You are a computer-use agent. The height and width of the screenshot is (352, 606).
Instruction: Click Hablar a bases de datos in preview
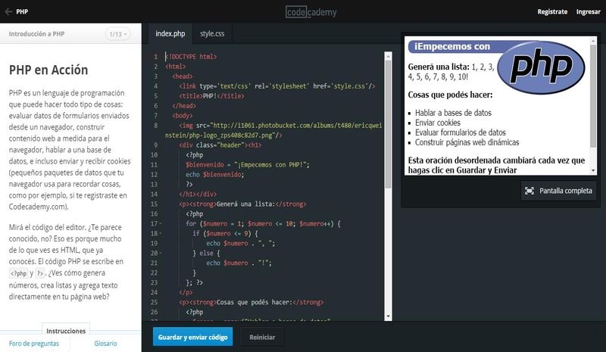click(x=453, y=113)
